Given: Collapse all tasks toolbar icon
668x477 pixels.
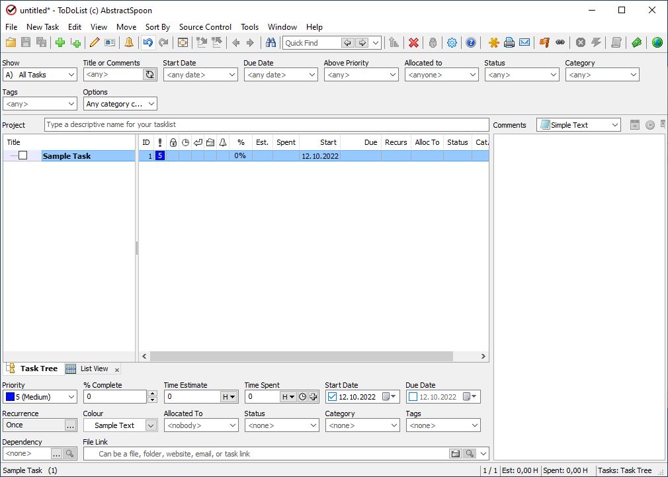Looking at the screenshot, I should click(217, 42).
